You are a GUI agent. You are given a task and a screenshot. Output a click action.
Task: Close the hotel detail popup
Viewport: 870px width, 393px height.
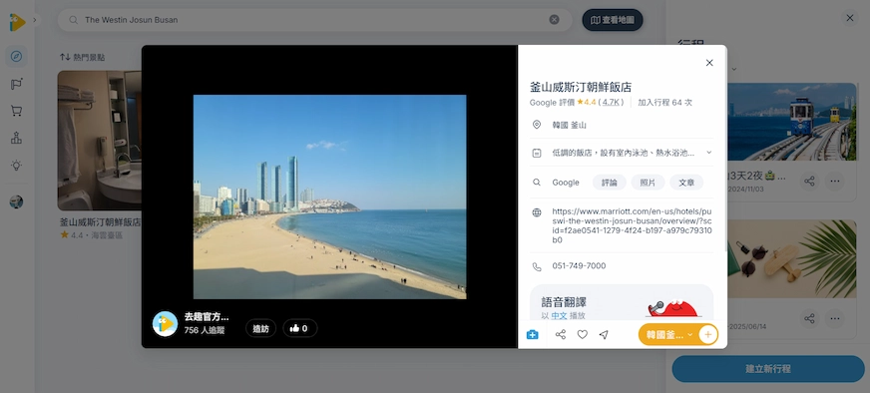pyautogui.click(x=709, y=63)
